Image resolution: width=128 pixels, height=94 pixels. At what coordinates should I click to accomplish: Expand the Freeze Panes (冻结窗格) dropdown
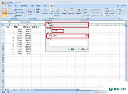point(78,12)
